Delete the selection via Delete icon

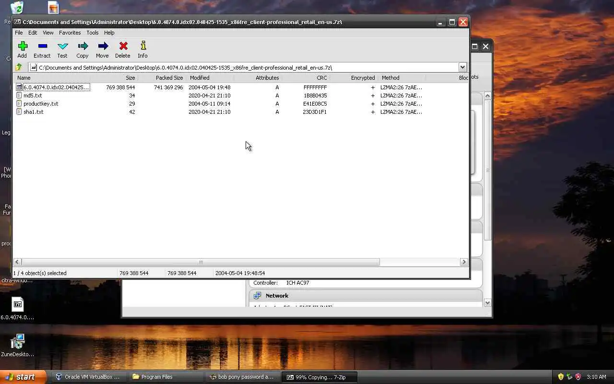click(123, 47)
